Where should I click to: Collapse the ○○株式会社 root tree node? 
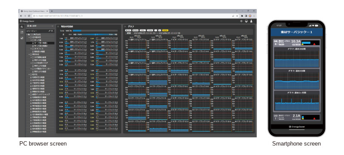pos(27,34)
